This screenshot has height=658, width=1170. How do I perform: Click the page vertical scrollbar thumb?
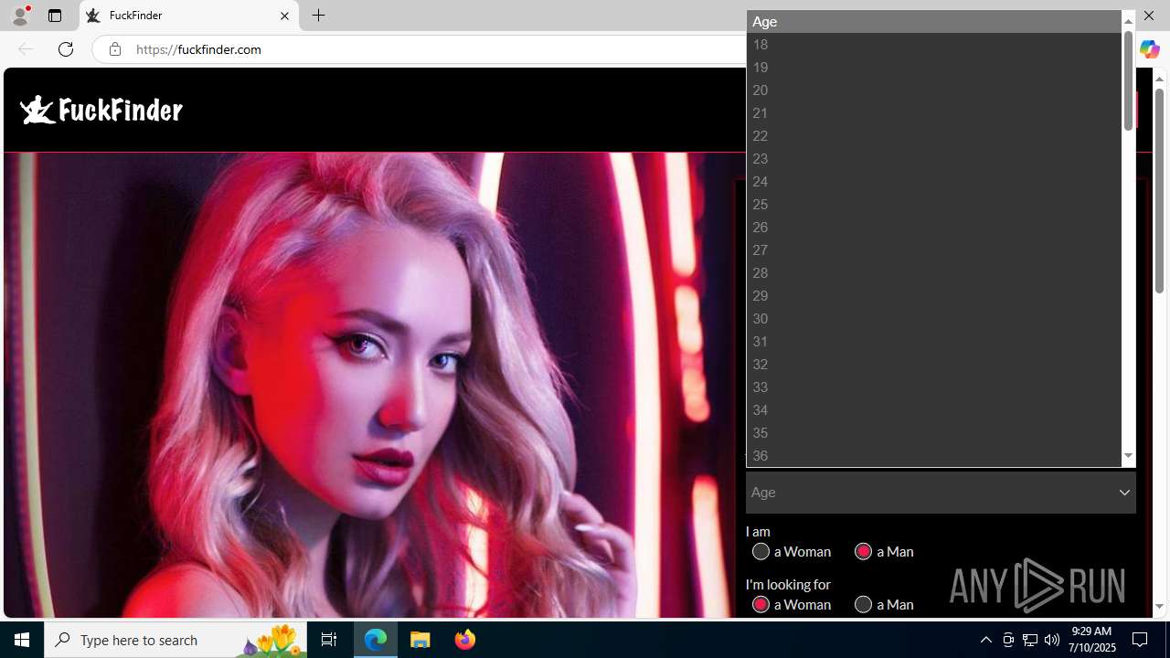coord(1159,192)
